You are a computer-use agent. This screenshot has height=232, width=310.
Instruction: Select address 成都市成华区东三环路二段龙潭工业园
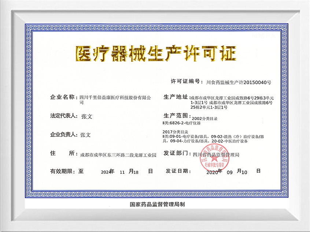click(118, 155)
